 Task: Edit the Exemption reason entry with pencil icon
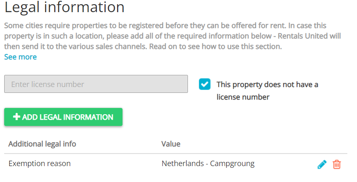point(322,164)
